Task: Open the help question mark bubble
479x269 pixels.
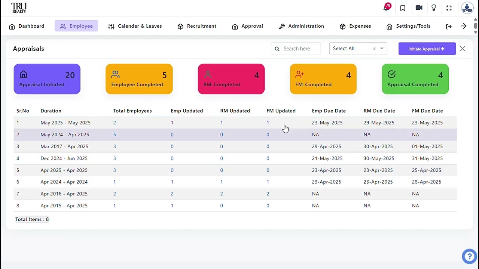Action: pyautogui.click(x=469, y=256)
